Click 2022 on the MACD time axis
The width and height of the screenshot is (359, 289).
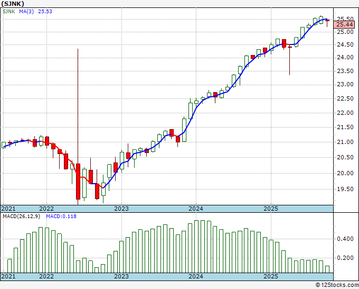[x=46, y=276]
